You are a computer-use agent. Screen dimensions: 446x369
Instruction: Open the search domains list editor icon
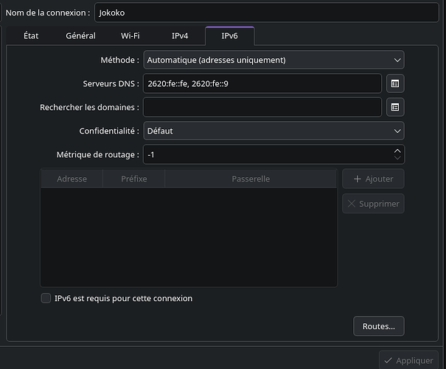395,107
